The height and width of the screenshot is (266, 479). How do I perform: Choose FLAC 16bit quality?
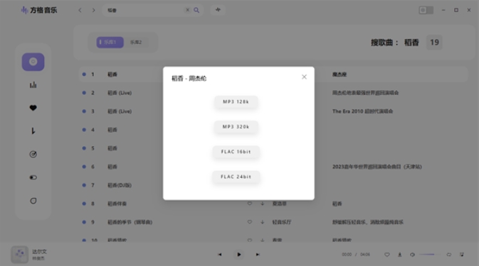coord(236,152)
